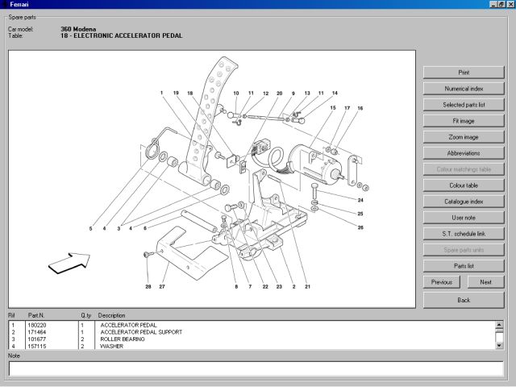Click callout number 10 in diagram
The height and width of the screenshot is (387, 516).
236,94
